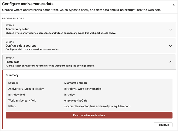Screen dimensions: 178x131
Task: Click the Microsoft Entra ID source value
Action: click(75, 83)
